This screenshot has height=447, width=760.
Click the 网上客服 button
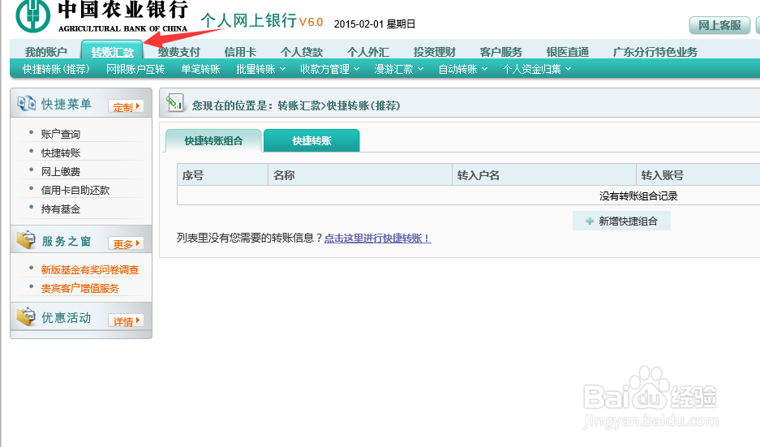click(719, 25)
